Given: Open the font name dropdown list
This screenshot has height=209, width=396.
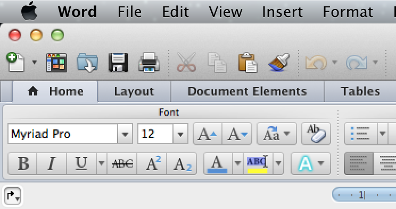Looking at the screenshot, I should [x=125, y=134].
